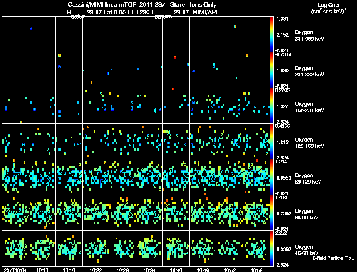Click the 10:40 time axis label
357x272 pixels.
click(x=176, y=270)
